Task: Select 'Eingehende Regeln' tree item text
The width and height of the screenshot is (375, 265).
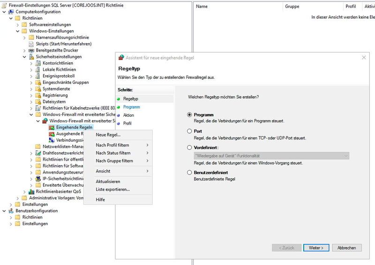Action: (74, 128)
